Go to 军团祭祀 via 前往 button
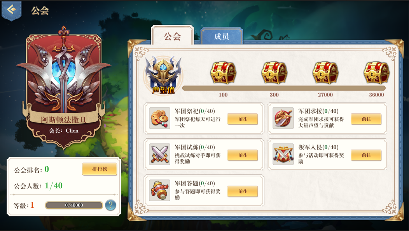This screenshot has height=231, width=409. point(243,119)
